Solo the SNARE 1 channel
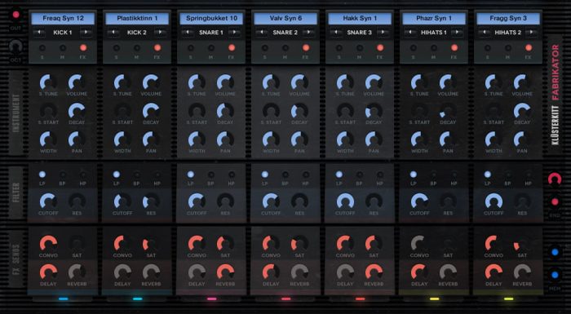Screen dimensions: 571x314 [x=190, y=48]
